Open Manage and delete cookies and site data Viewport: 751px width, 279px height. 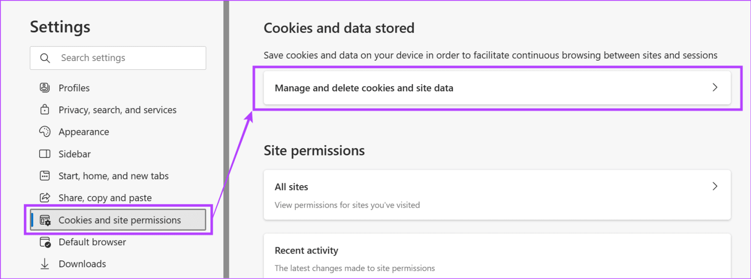click(x=364, y=88)
